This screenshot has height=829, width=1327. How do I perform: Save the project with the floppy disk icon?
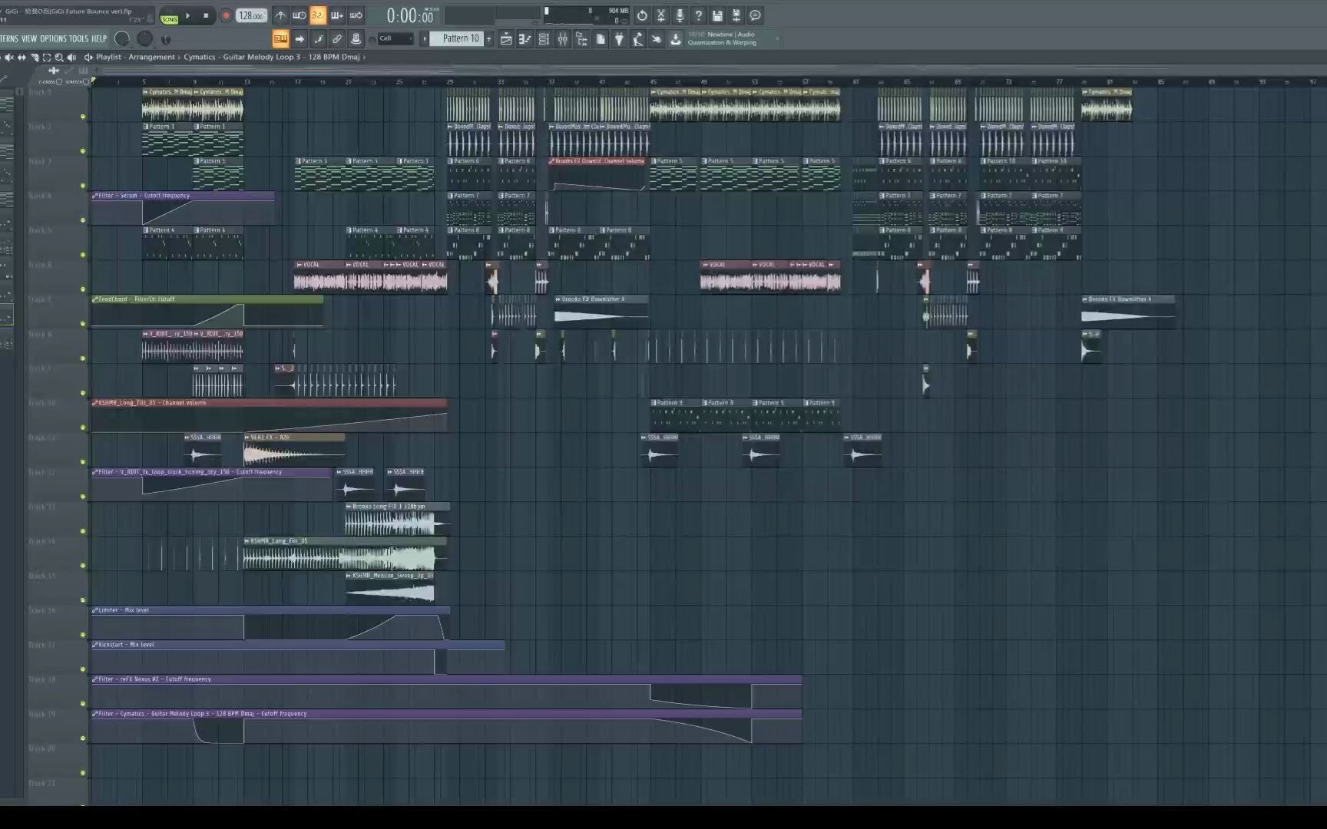717,15
